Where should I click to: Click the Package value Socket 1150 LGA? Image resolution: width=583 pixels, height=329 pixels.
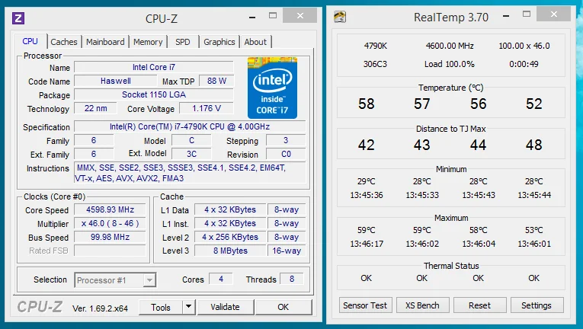coord(153,94)
